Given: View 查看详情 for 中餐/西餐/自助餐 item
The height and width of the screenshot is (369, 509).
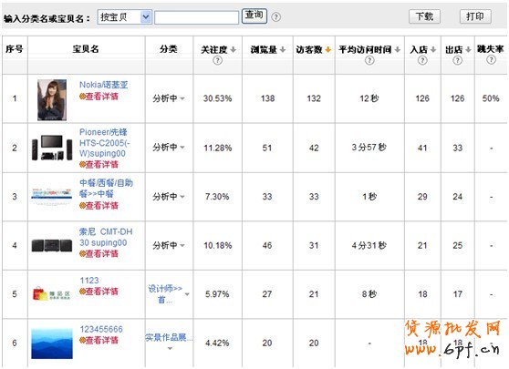Looking at the screenshot, I should coord(99,206).
